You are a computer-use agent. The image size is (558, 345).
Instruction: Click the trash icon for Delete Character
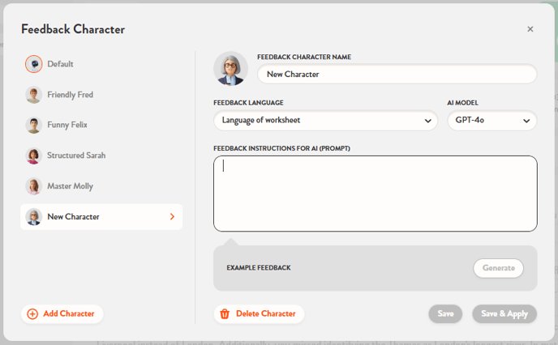225,314
